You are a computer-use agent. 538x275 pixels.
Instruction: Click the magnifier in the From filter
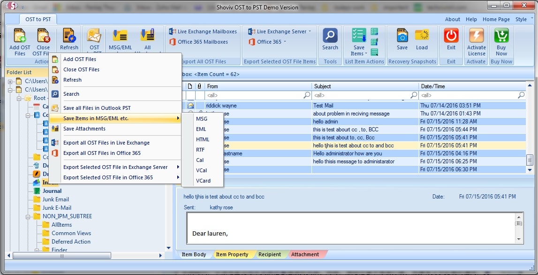coord(307,95)
